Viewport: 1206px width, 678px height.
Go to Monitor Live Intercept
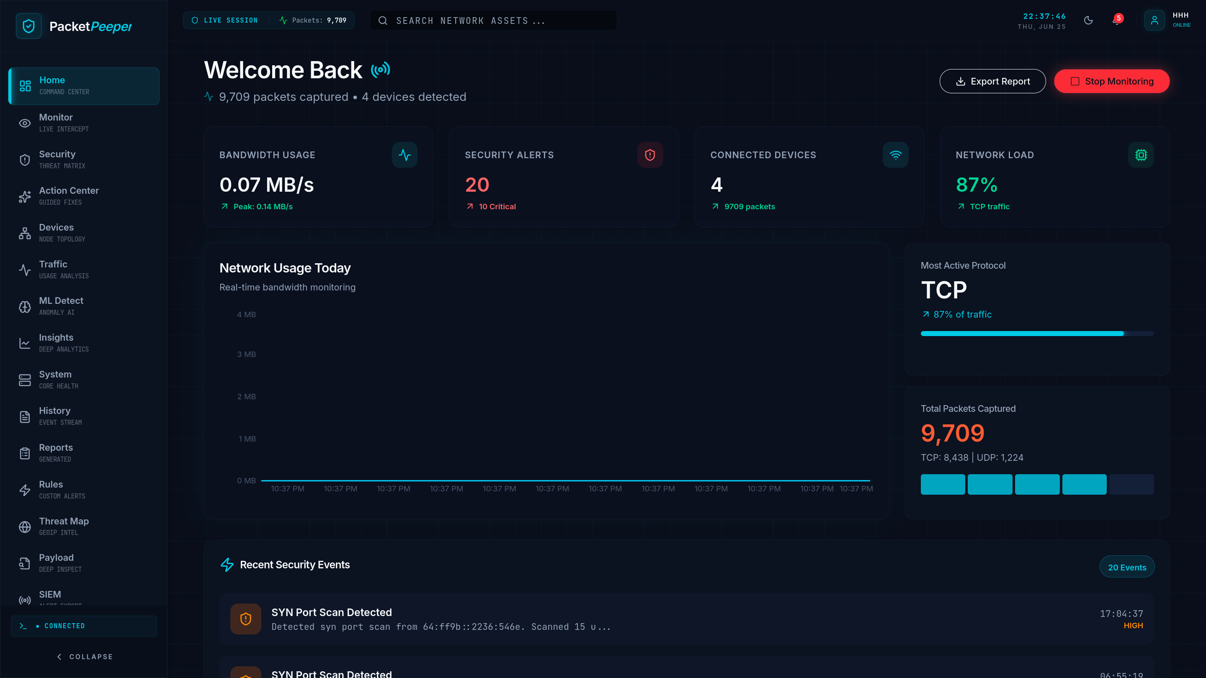[x=84, y=123]
